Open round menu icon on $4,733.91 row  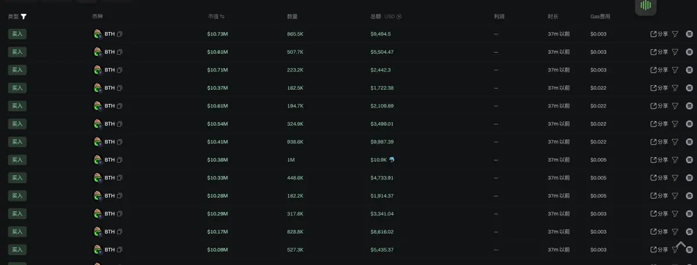tap(689, 177)
